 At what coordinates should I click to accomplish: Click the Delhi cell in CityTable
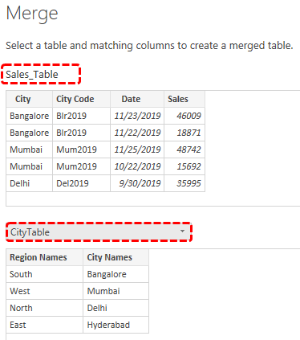coord(116,308)
